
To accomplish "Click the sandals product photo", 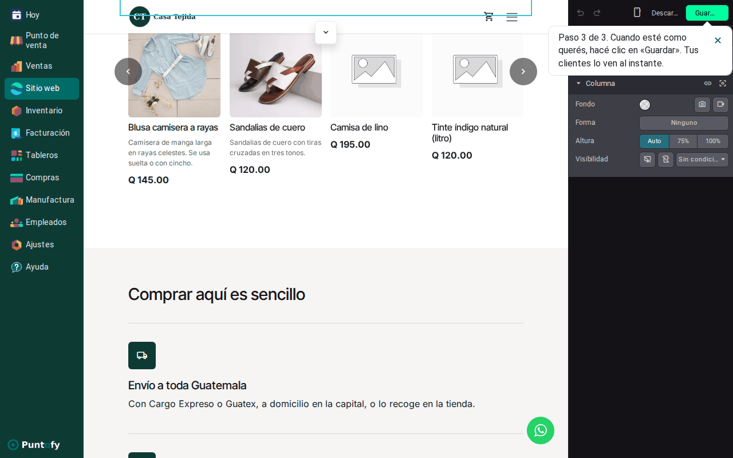I will click(x=275, y=75).
